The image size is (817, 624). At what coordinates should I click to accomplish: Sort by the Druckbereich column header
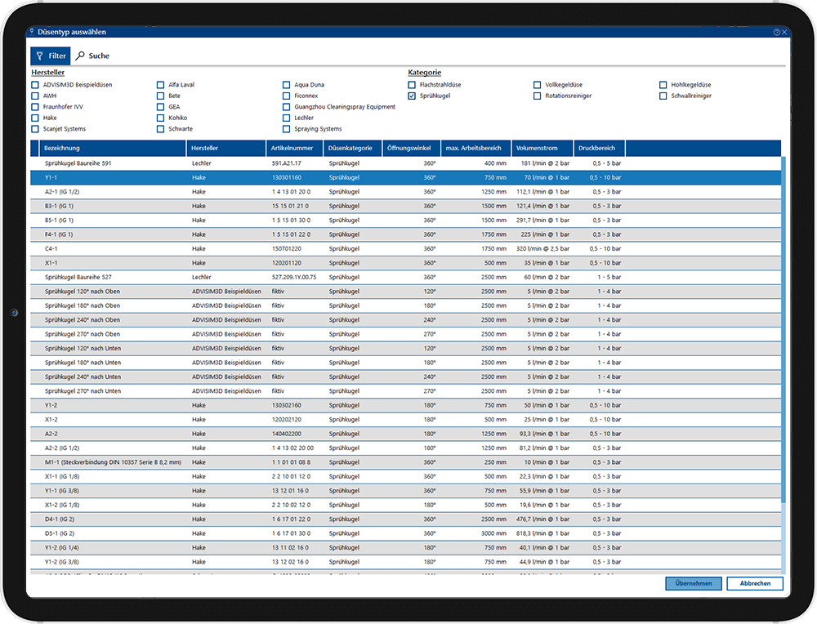[x=599, y=149]
